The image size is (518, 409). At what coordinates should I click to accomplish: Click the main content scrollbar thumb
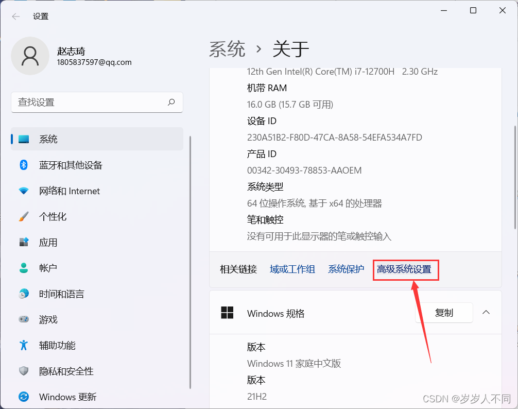pos(515,177)
